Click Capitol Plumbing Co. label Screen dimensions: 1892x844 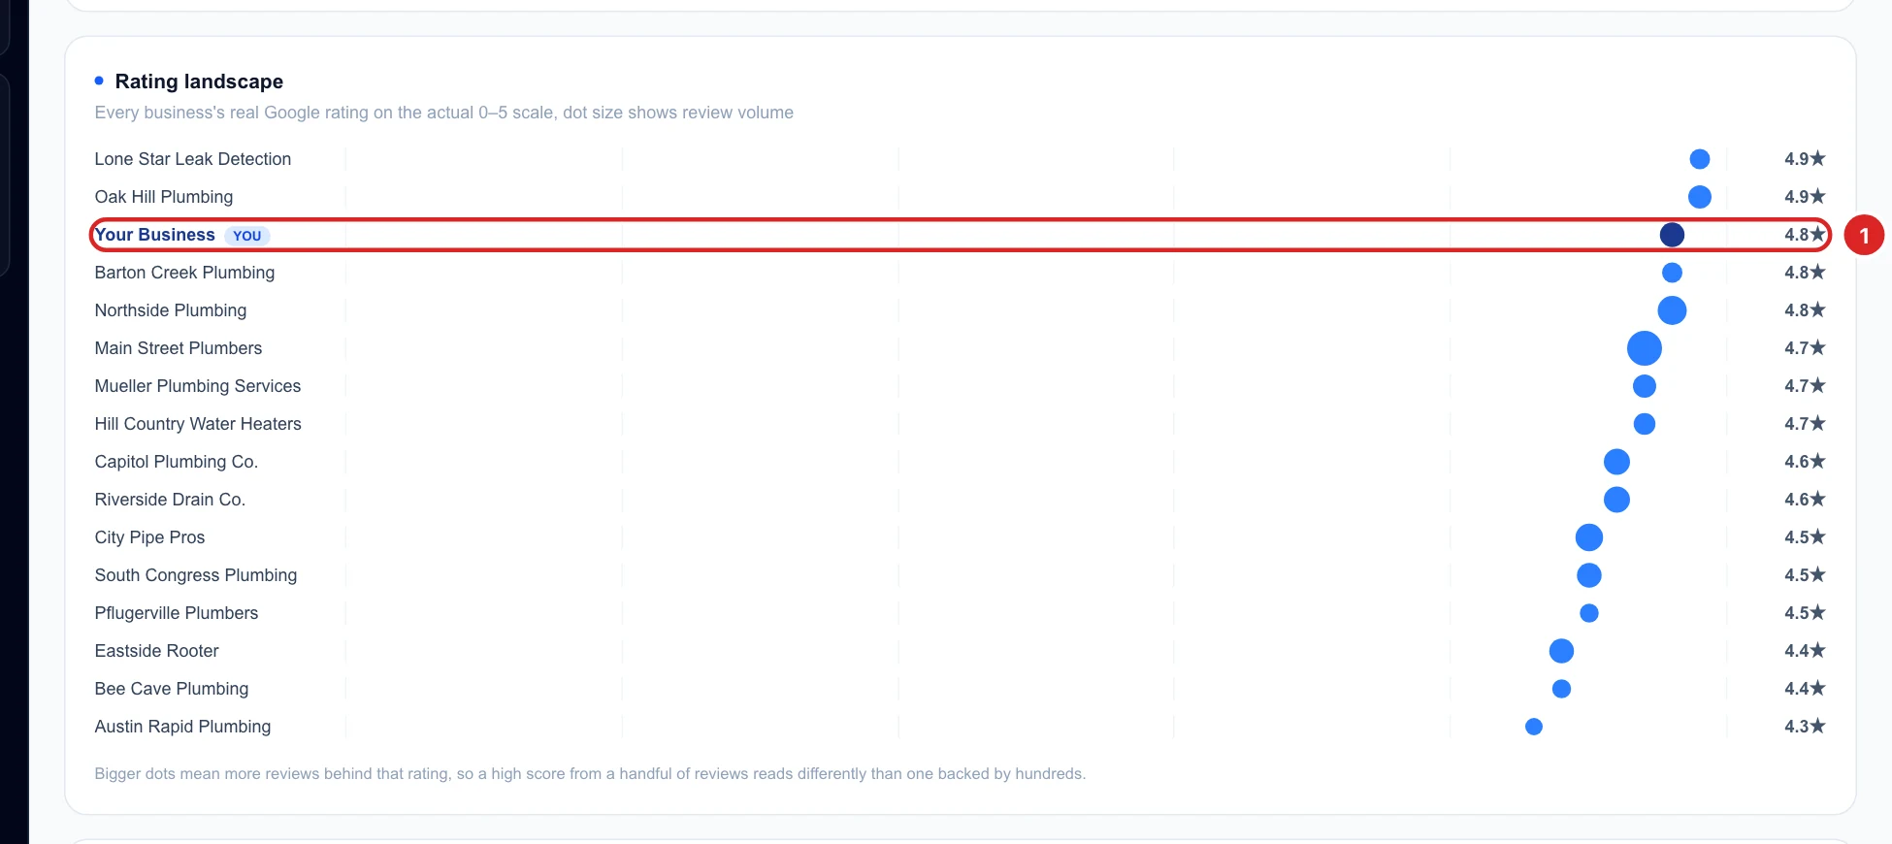(x=177, y=462)
